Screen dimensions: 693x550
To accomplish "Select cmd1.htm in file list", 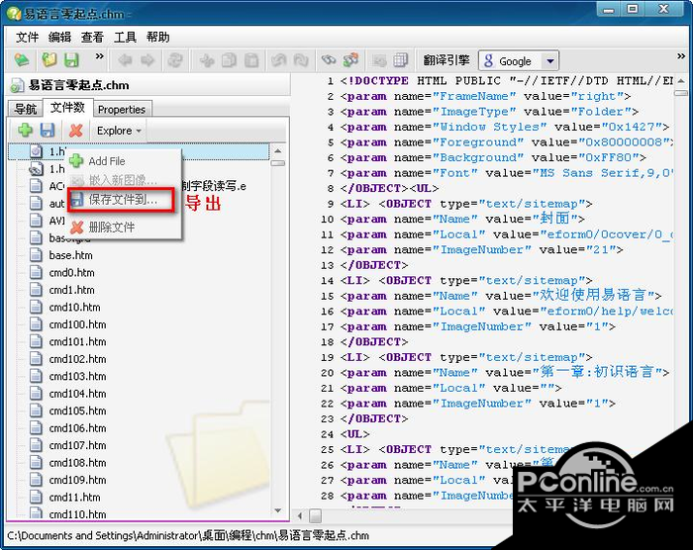I will 71,290.
